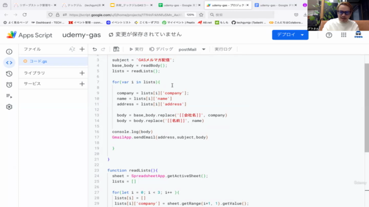This screenshot has height=207, width=369.
Task: Redo edit in editor toolbar
Action: tap(103, 49)
